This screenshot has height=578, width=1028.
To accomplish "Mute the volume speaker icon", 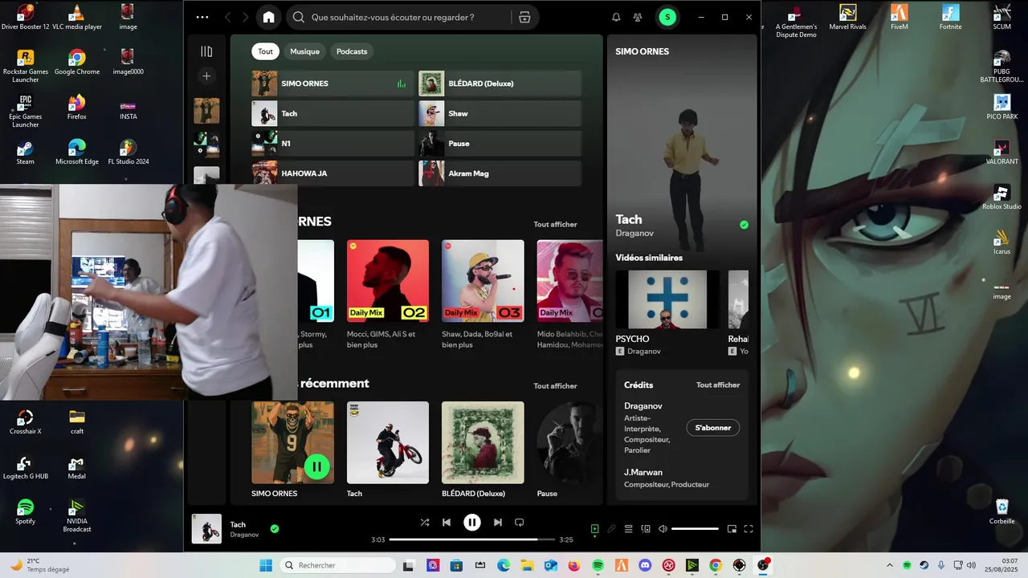I will (x=663, y=529).
